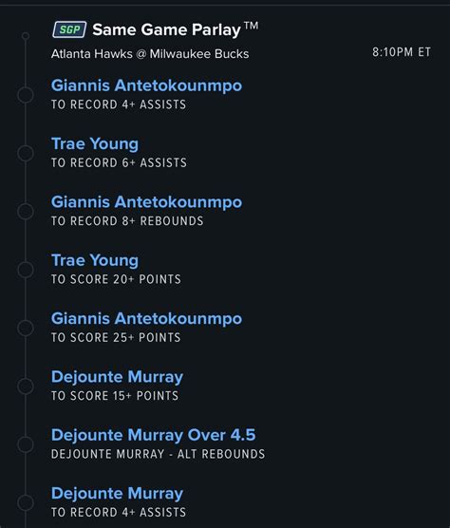Select circle marker beside Murray 4+ assists leg
Screen dimensions: 450x528
tap(26, 502)
